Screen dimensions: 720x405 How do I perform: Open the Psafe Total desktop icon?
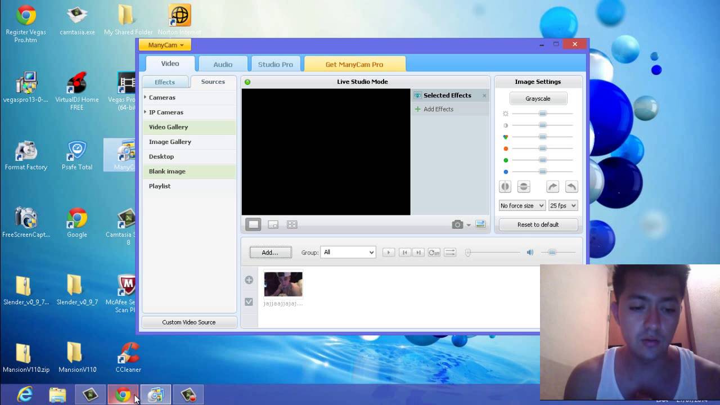pos(77,156)
